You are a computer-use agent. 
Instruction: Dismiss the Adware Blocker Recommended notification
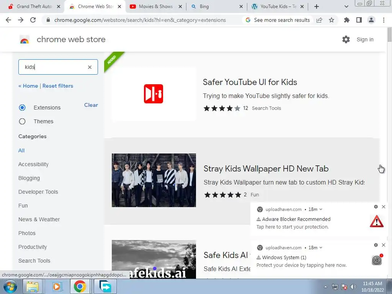384,207
